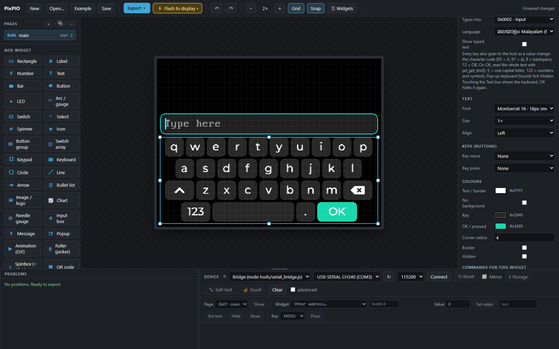Open the Key move dropdown

pyautogui.click(x=524, y=156)
